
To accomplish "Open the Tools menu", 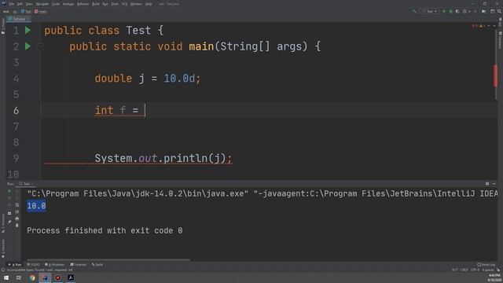I will point(115,4).
